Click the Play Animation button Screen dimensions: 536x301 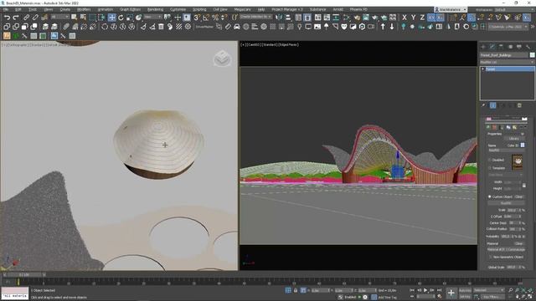pos(425,290)
